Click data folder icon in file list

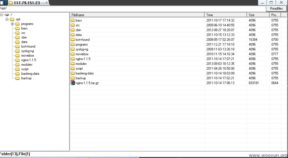click(72, 35)
